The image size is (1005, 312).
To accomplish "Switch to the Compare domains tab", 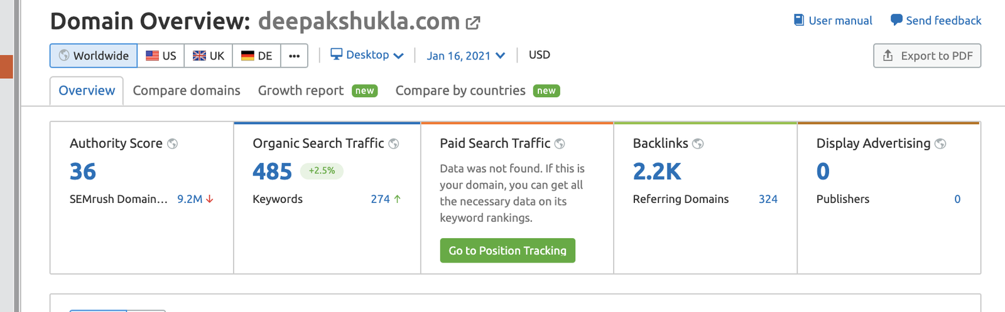I will [x=187, y=90].
